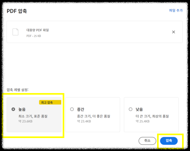This screenshot has height=151, width=190.
Task: Click the file name 대용량 PDF 파일
Action: [38, 30]
